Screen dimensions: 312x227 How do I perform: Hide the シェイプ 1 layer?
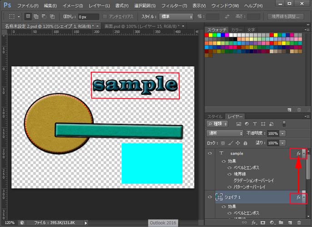point(210,197)
